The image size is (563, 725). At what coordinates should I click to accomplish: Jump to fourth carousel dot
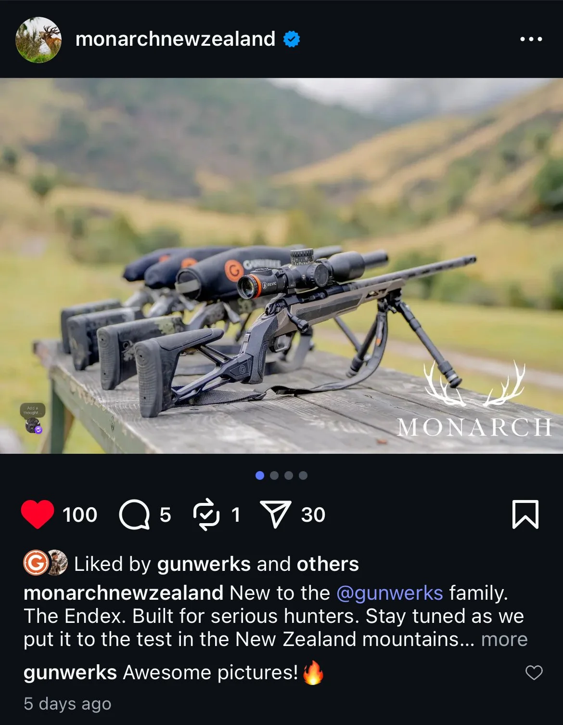point(303,475)
